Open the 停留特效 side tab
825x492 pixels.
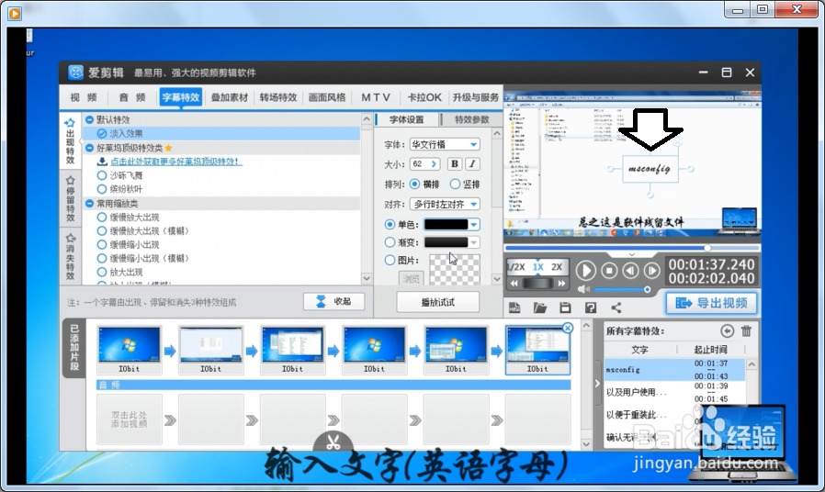tap(70, 198)
